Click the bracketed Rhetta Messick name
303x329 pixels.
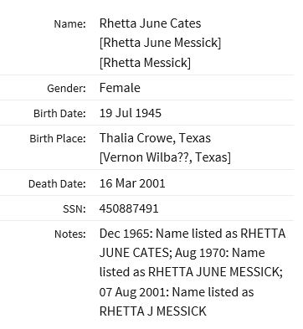tap(145, 63)
